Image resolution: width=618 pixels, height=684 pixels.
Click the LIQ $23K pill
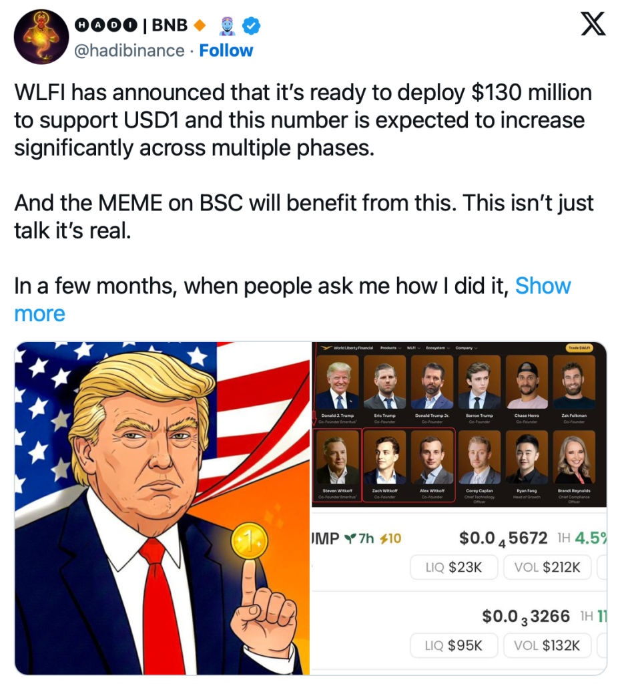point(454,567)
